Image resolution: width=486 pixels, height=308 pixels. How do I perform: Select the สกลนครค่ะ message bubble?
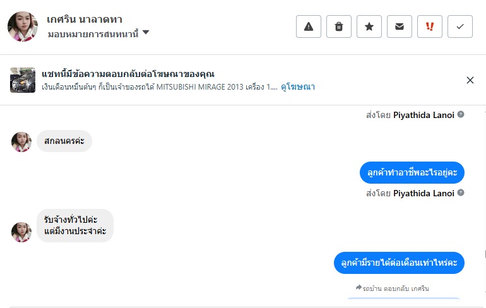point(64,141)
